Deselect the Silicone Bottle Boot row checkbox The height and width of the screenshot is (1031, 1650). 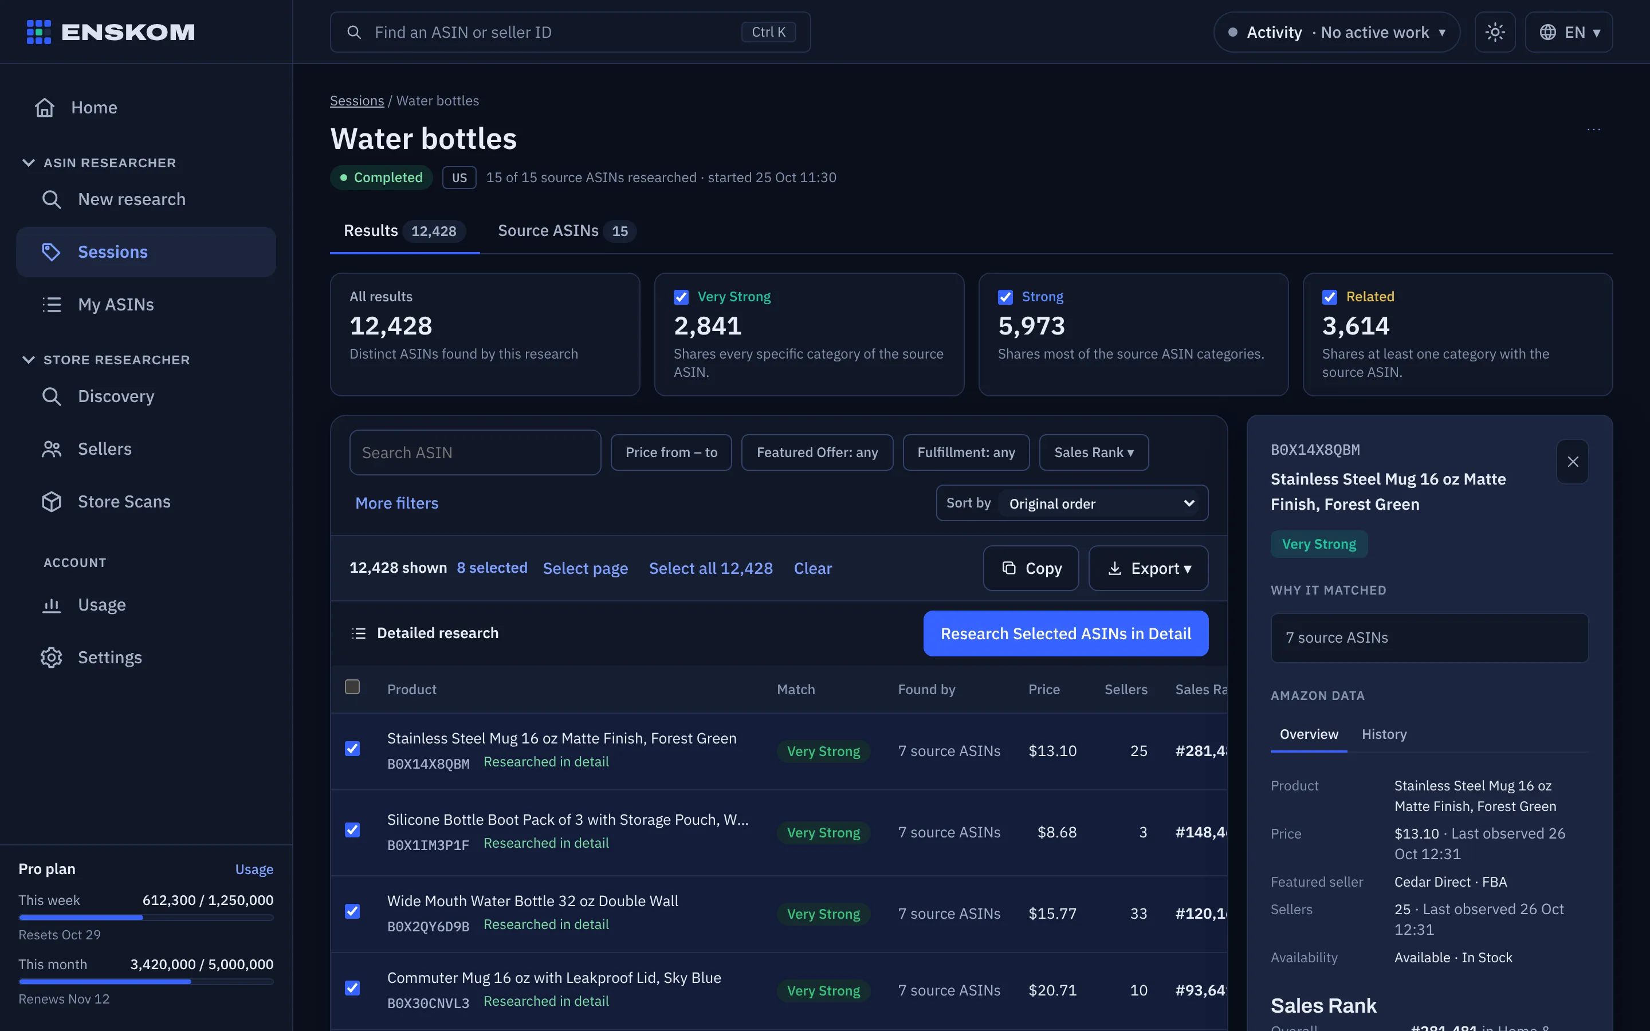(x=352, y=830)
